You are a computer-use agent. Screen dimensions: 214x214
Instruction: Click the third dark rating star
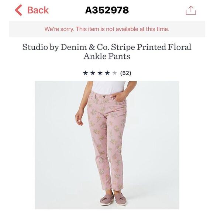click(x=100, y=73)
